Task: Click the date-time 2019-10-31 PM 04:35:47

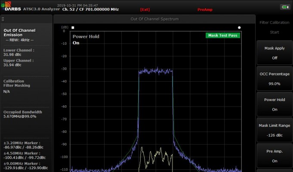Action: pos(77,6)
